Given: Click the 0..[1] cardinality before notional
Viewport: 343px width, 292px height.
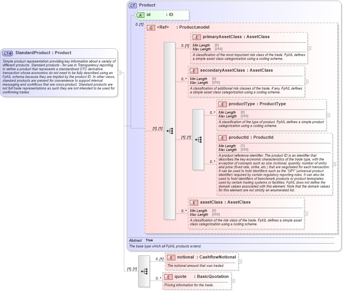Looking at the screenshot, I should coord(159,259).
